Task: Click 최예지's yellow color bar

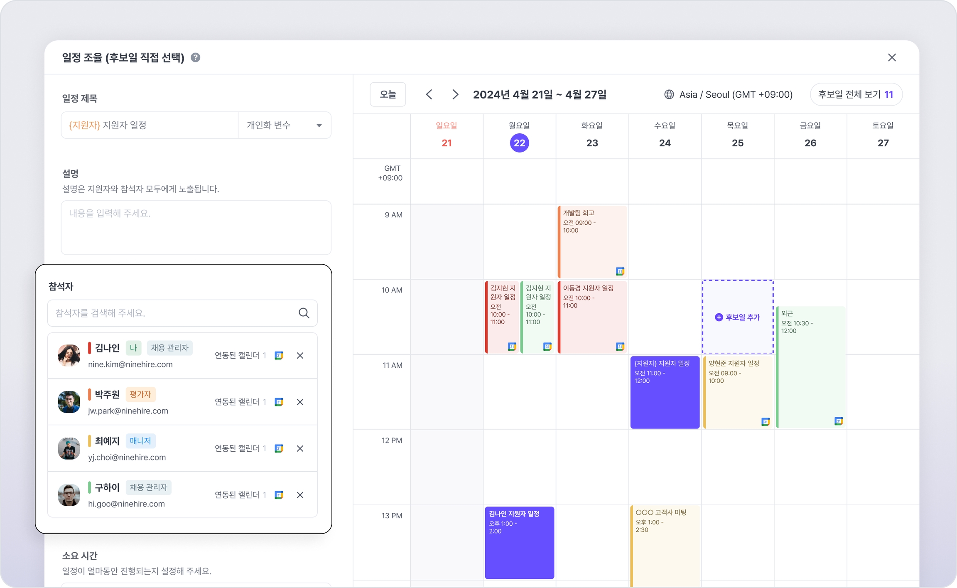Action: (89, 440)
